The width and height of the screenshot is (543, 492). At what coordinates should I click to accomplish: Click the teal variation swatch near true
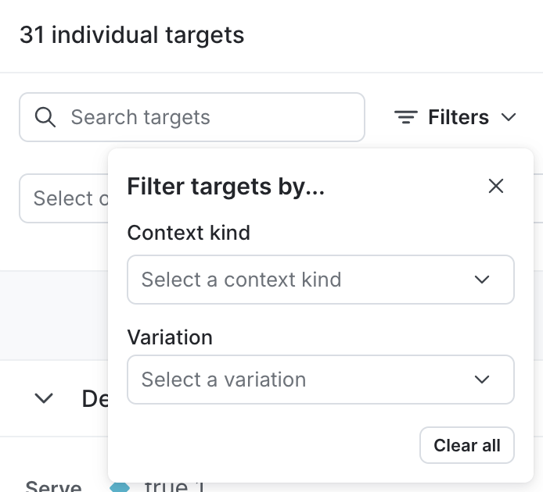coord(120,487)
